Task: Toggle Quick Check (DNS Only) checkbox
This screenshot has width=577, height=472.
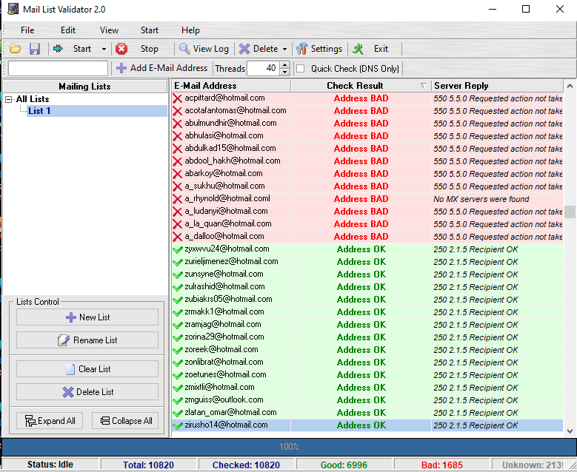Action: [x=301, y=68]
